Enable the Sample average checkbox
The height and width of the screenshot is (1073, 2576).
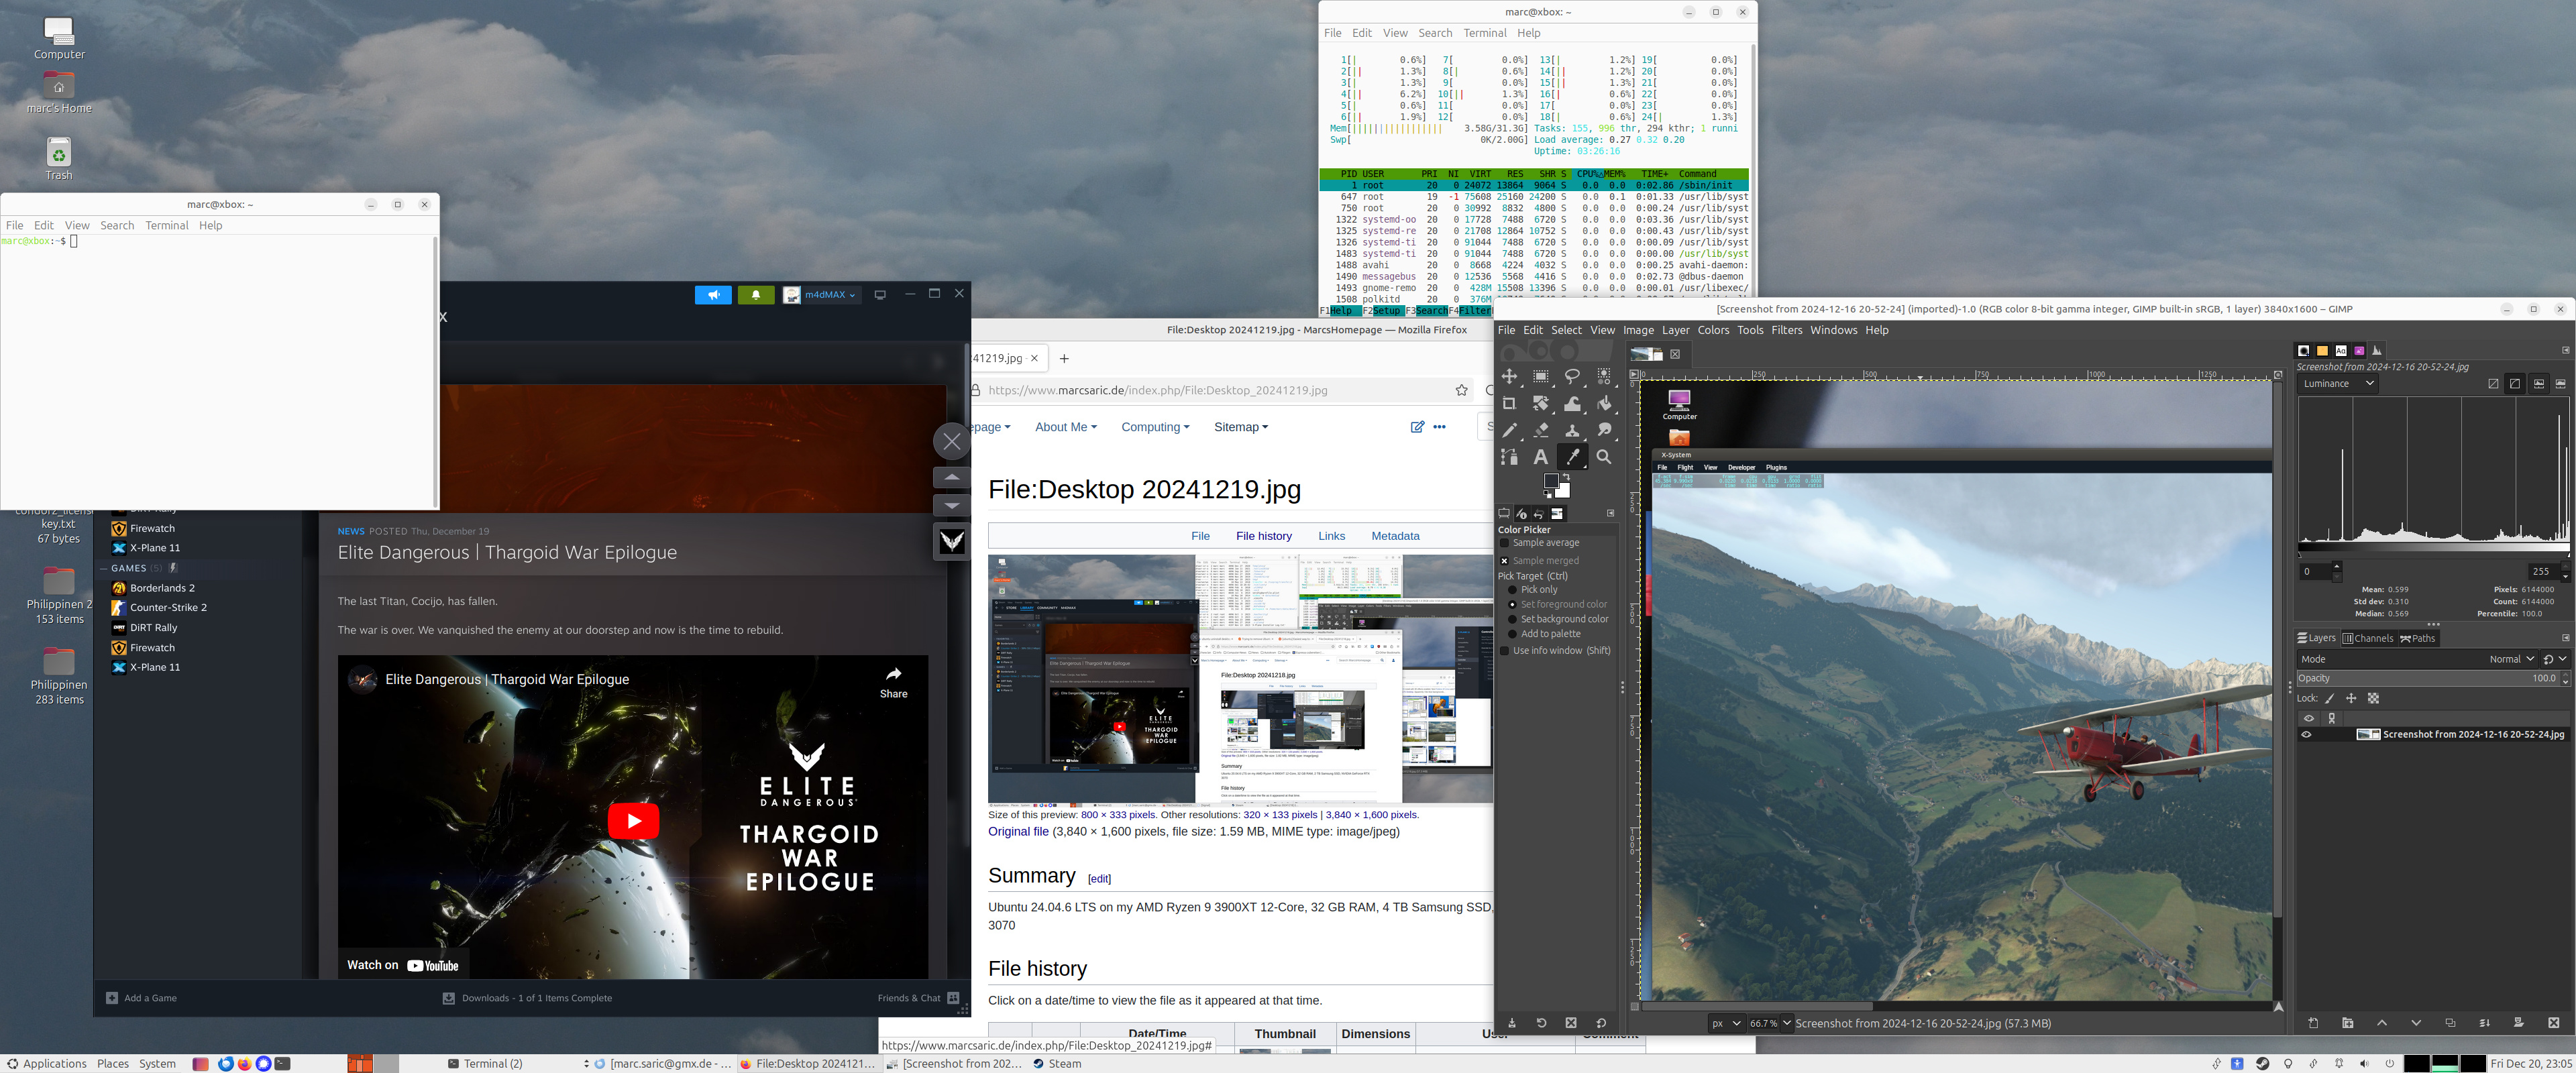coord(1504,543)
